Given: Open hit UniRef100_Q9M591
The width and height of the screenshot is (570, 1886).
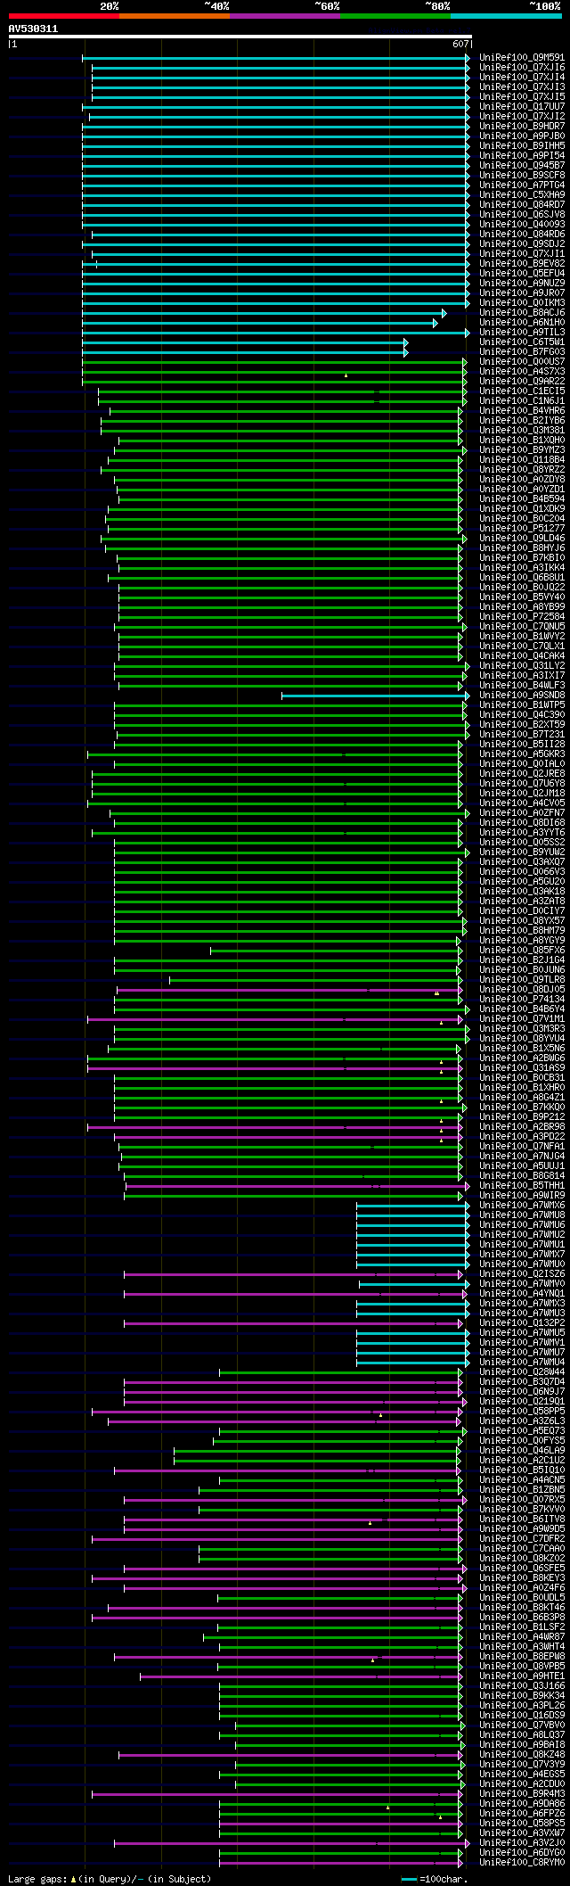Looking at the screenshot, I should pyautogui.click(x=522, y=57).
